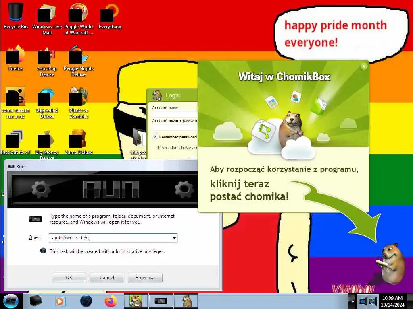Switch to hamster Login taskbar button
Image resolution: width=413 pixels, height=309 pixels.
point(186,301)
